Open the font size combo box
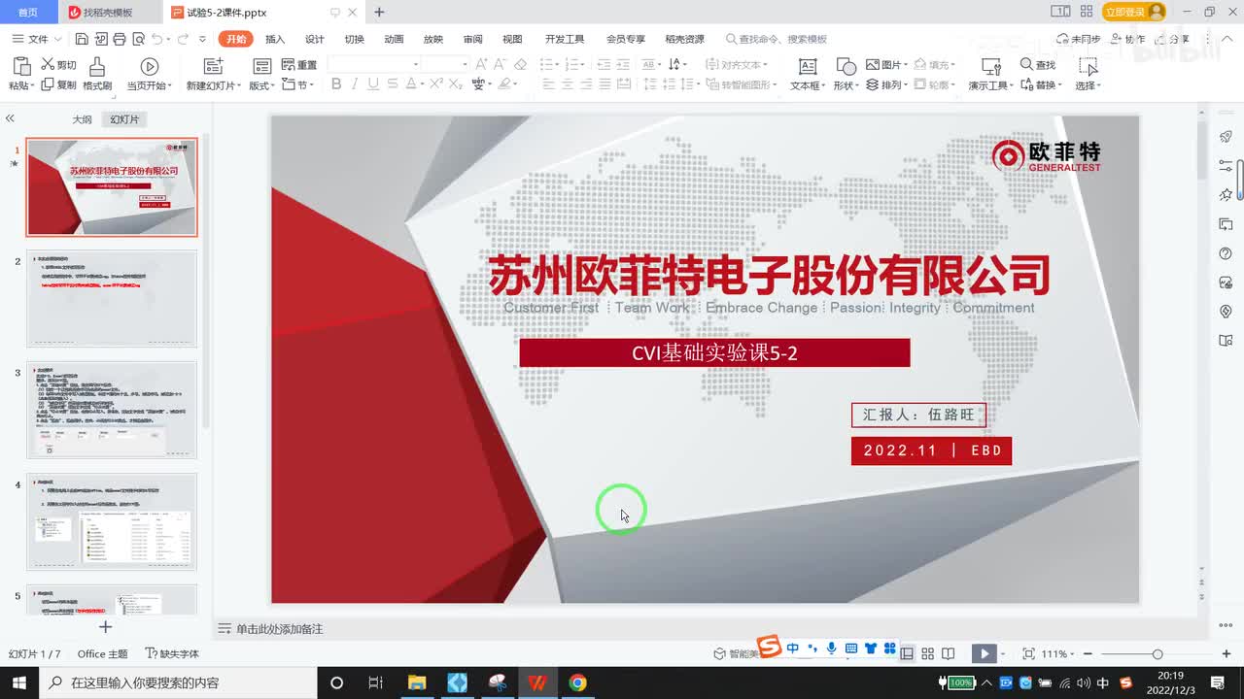The image size is (1244, 699). pyautogui.click(x=446, y=64)
